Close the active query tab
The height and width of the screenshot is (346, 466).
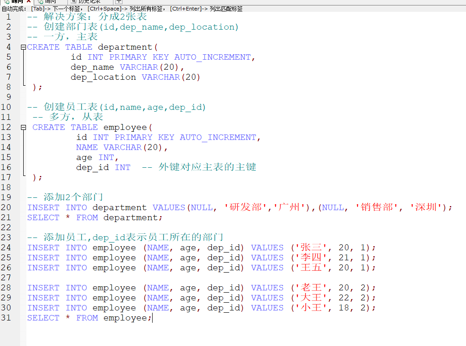tap(29, 2)
